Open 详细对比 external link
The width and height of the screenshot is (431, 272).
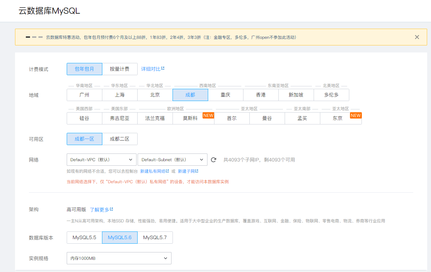153,69
